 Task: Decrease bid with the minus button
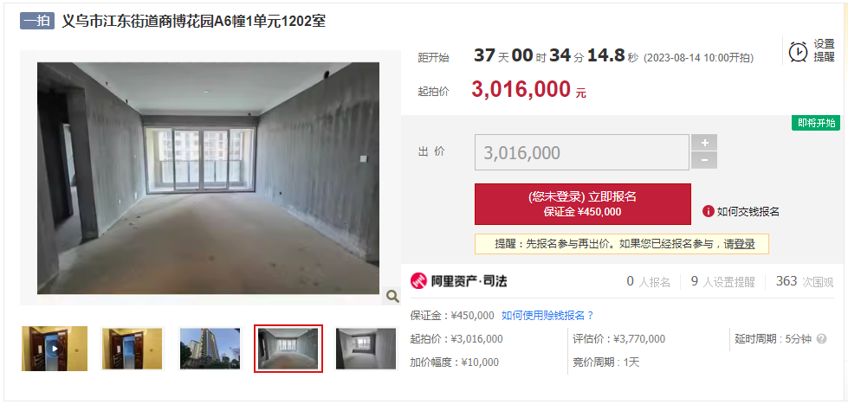click(704, 160)
